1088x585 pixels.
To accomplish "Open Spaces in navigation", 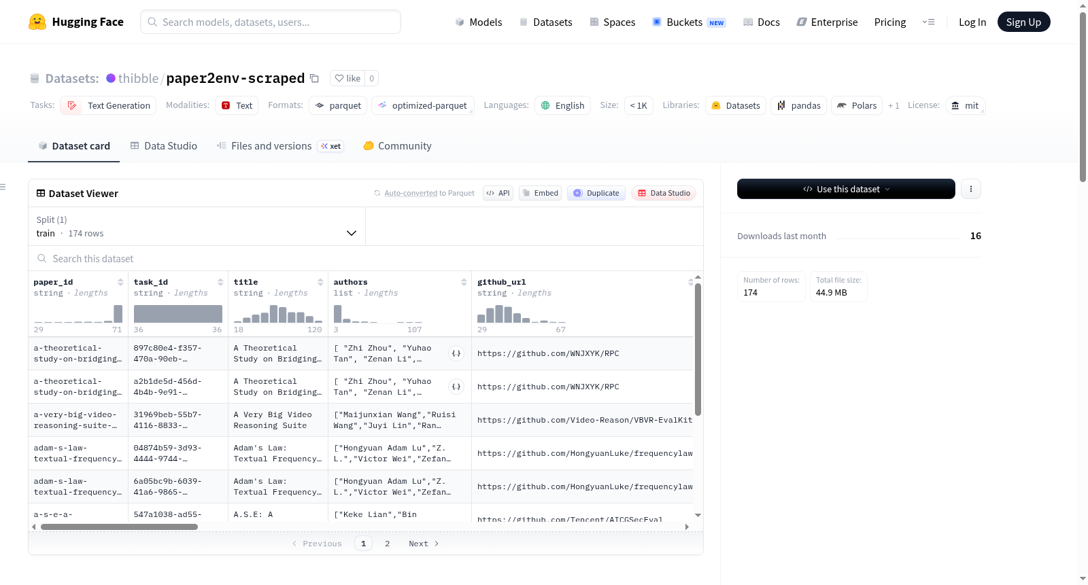I will 612,22.
